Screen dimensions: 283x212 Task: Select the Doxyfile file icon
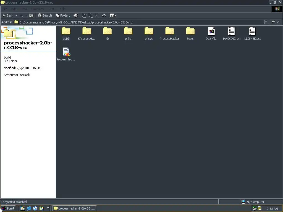pyautogui.click(x=211, y=31)
